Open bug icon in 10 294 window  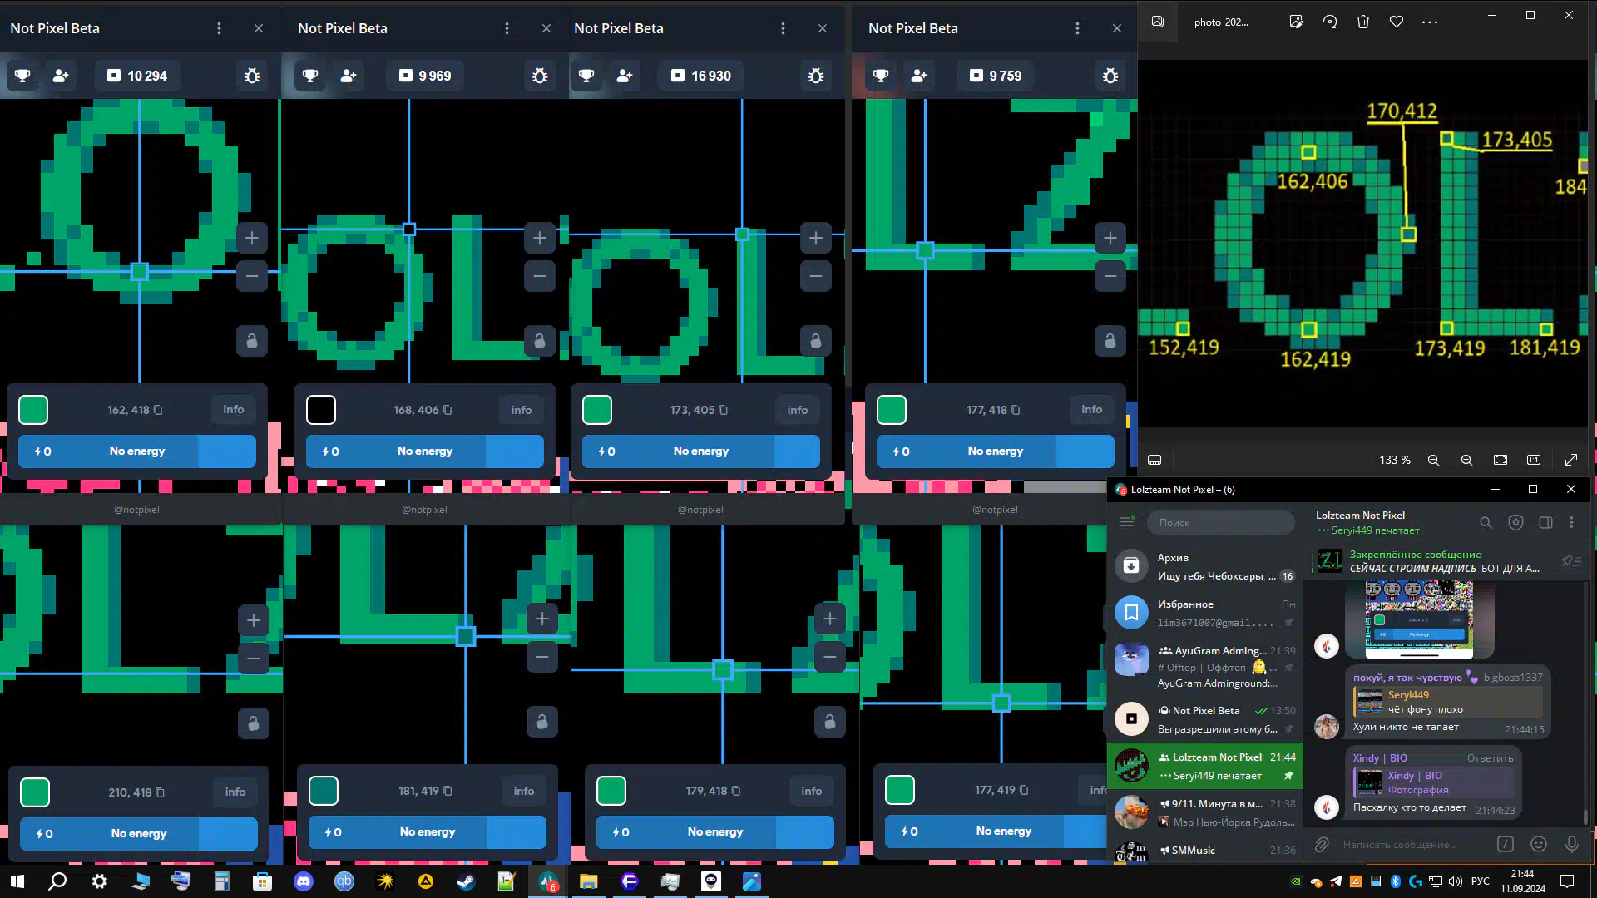(x=252, y=76)
